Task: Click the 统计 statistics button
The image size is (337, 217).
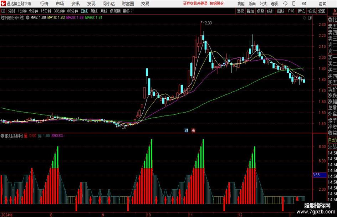Action: (270, 11)
